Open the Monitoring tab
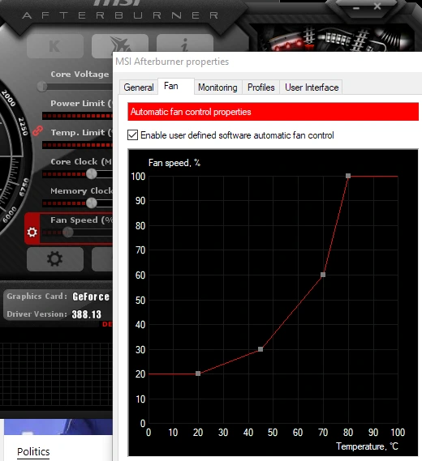The image size is (422, 461). [x=217, y=88]
